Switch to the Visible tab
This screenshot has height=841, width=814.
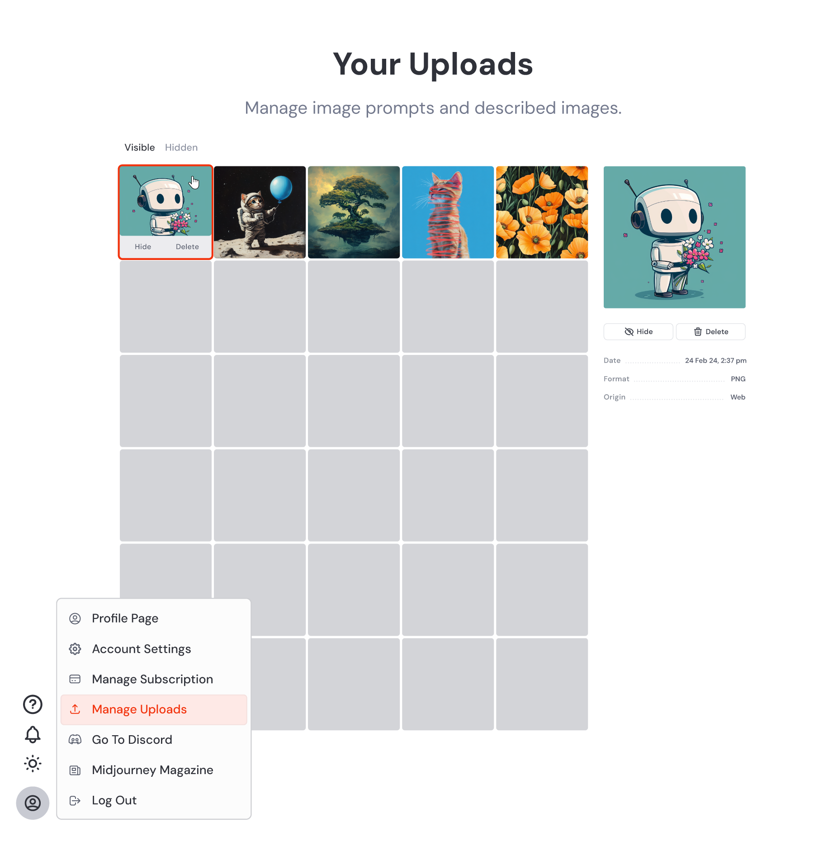point(140,147)
